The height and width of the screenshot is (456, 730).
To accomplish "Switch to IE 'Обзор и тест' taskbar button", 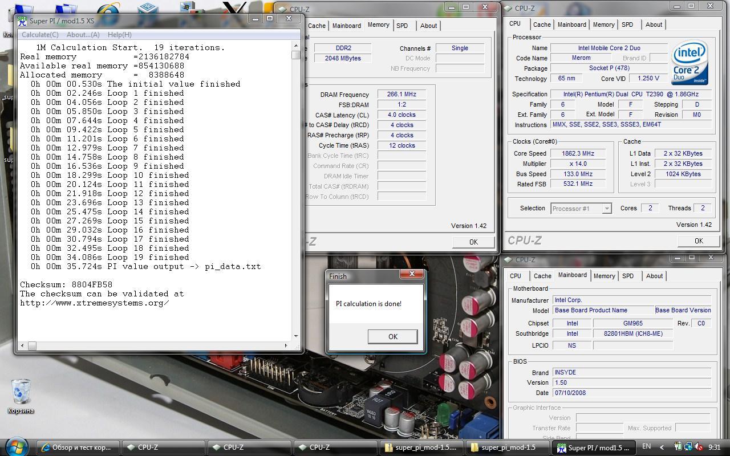I will tap(79, 447).
